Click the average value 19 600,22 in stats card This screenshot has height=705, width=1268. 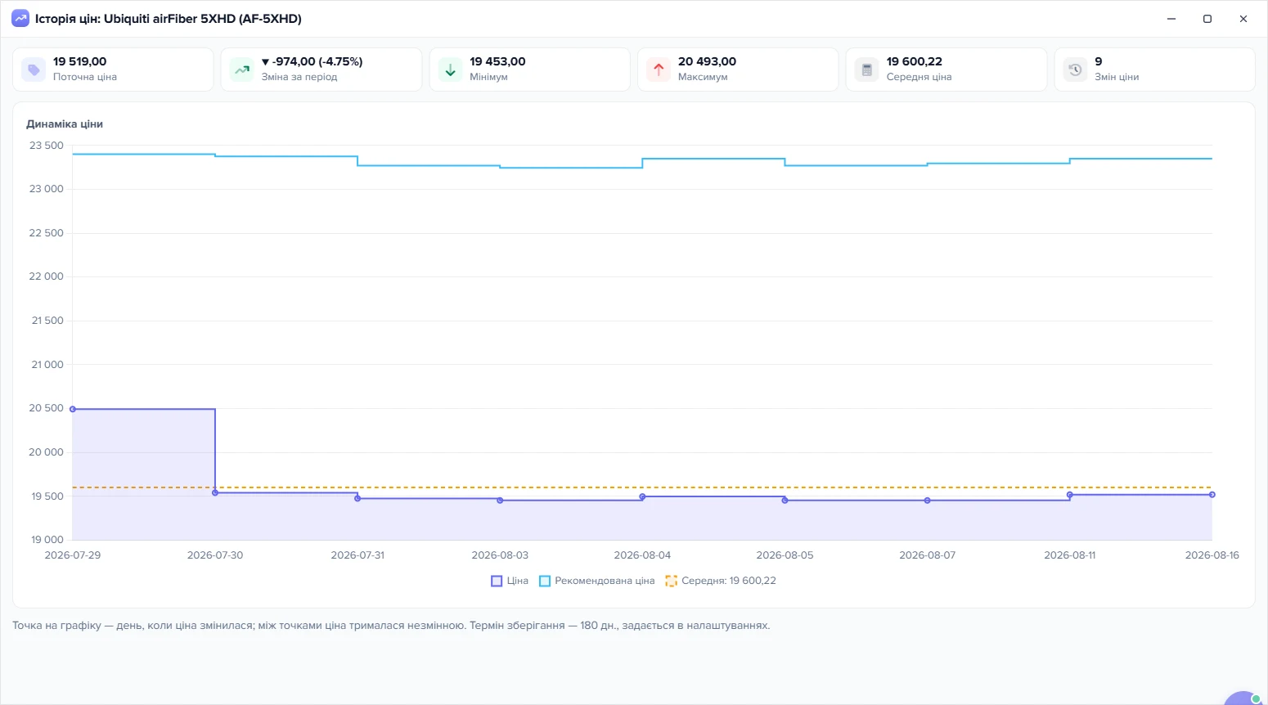coord(915,61)
